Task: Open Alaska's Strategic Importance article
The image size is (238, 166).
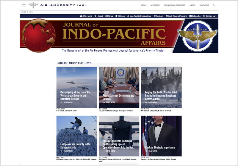Action: [160, 147]
